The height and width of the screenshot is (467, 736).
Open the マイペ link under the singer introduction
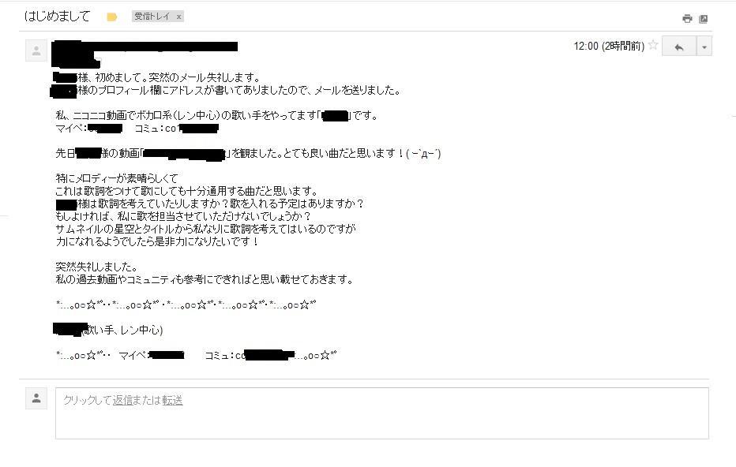pos(88,128)
